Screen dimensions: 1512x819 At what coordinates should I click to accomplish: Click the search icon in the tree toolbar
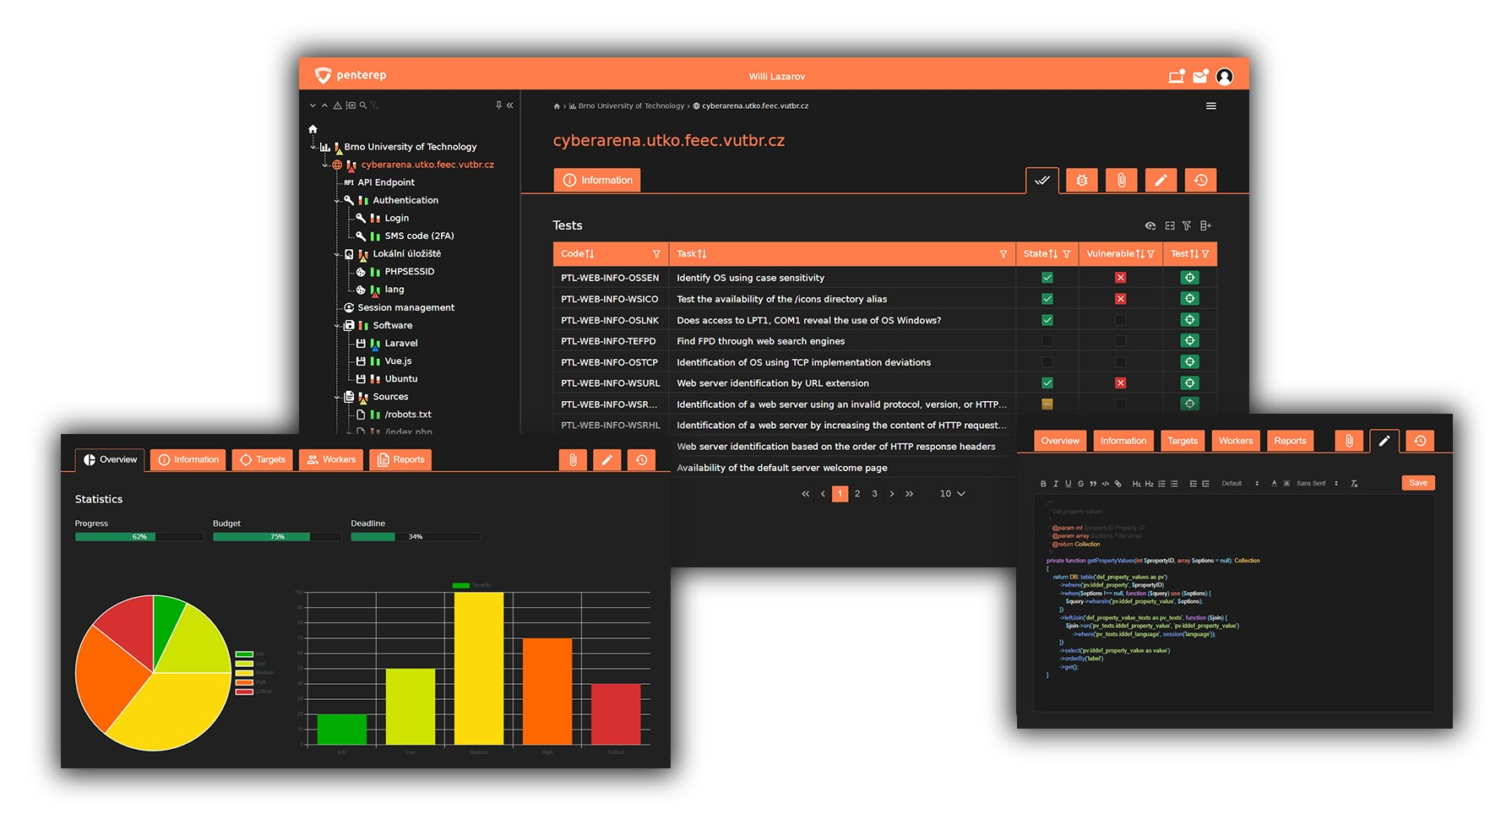363,106
